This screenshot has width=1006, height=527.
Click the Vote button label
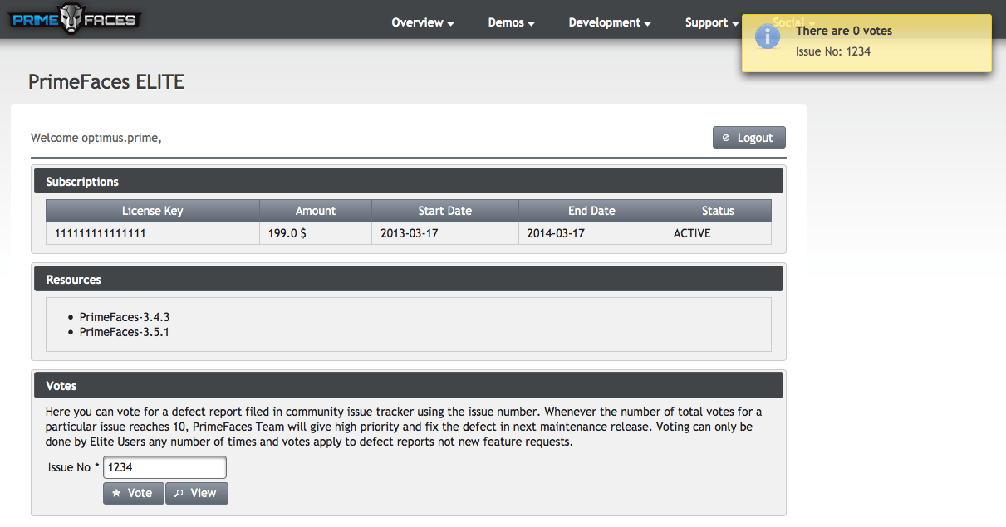point(140,493)
